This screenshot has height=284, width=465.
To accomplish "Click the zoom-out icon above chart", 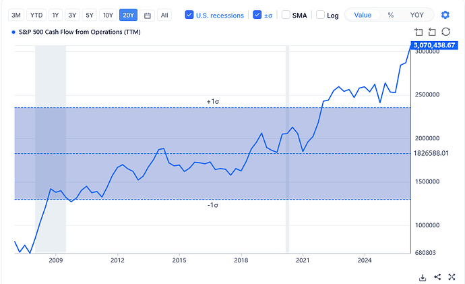I will click(x=432, y=32).
